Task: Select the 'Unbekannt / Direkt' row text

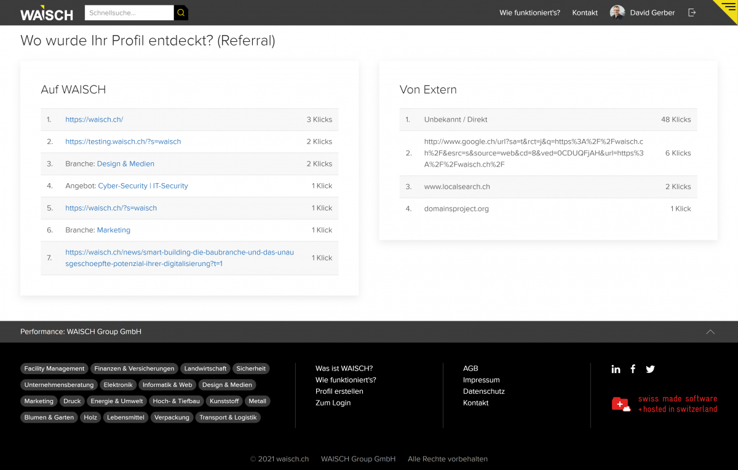Action: point(456,120)
